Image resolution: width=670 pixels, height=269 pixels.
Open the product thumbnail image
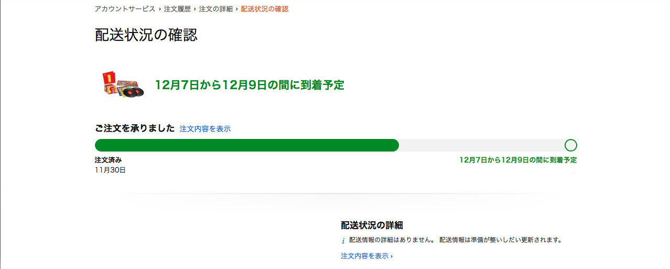[x=123, y=85]
